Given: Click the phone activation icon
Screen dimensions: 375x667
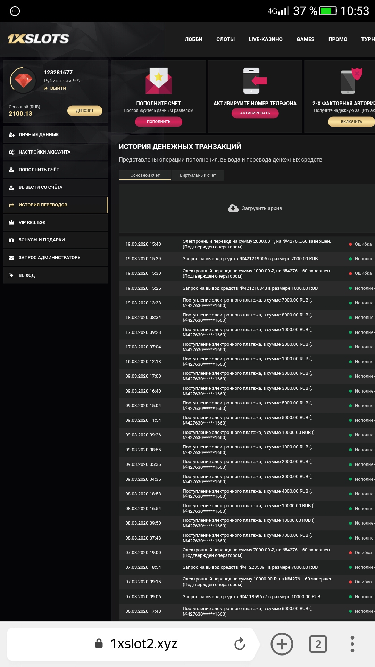Looking at the screenshot, I should (255, 81).
